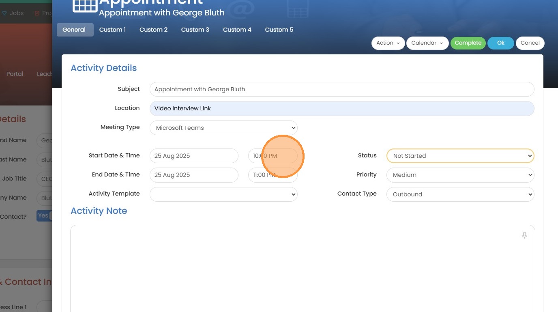Select the End Date field

click(194, 175)
